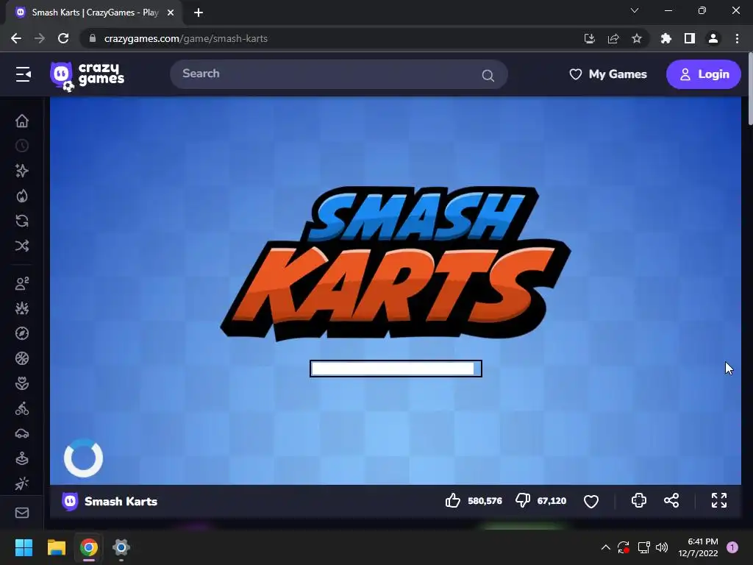The height and width of the screenshot is (565, 753).
Task: Close the Smash Karts browser tab
Action: click(x=171, y=13)
